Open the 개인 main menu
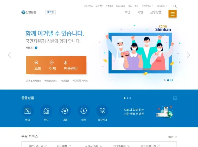198x147 pixels. pos(127,12)
